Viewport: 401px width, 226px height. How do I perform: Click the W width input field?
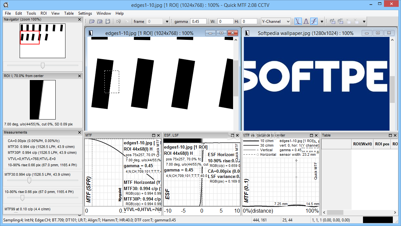tap(226, 22)
